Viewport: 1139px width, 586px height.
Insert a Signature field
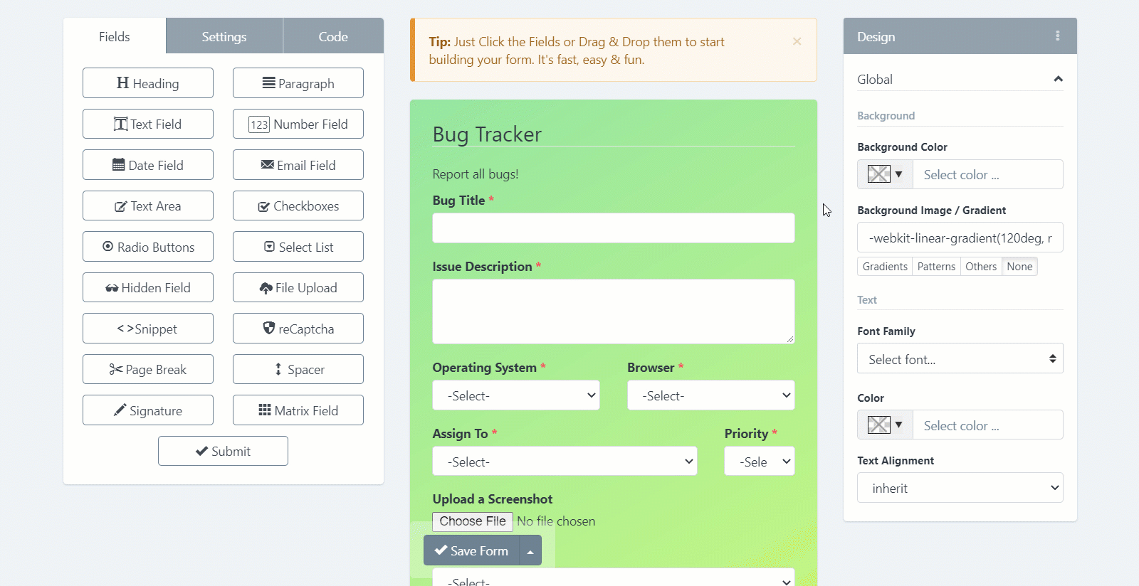point(148,410)
